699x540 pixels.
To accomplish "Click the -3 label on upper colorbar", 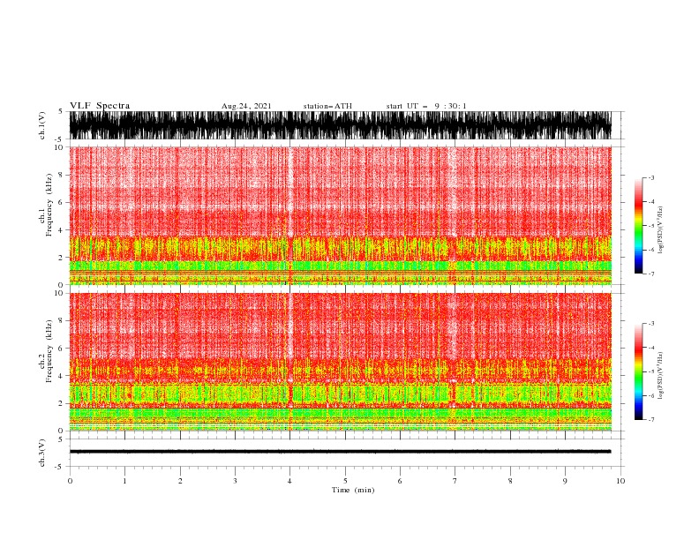I will 651,177.
